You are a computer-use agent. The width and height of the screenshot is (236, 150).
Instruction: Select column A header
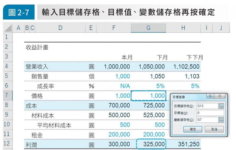pyautogui.click(x=18, y=28)
